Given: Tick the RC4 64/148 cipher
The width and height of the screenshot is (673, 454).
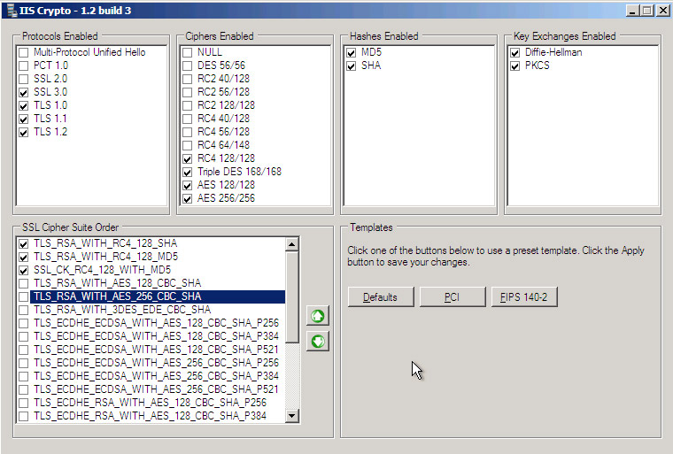Looking at the screenshot, I should coord(187,145).
